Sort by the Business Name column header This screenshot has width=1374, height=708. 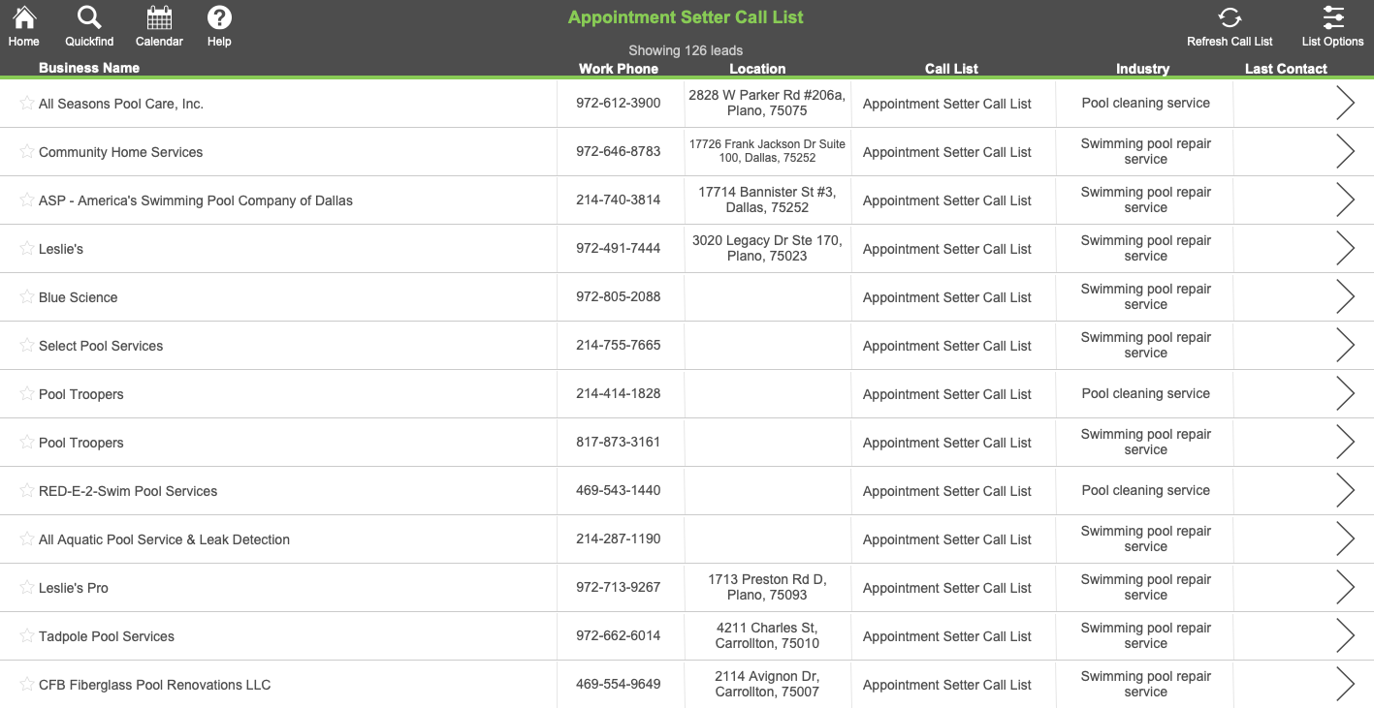(89, 68)
